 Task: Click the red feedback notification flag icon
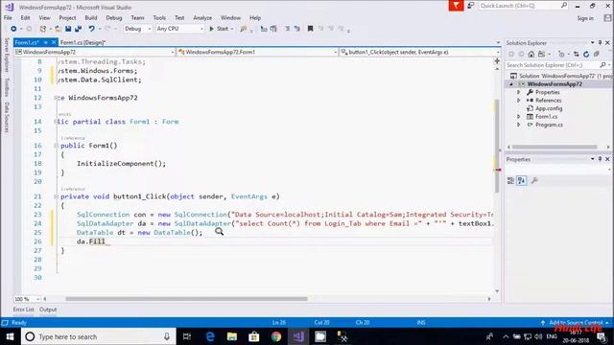coord(457,6)
